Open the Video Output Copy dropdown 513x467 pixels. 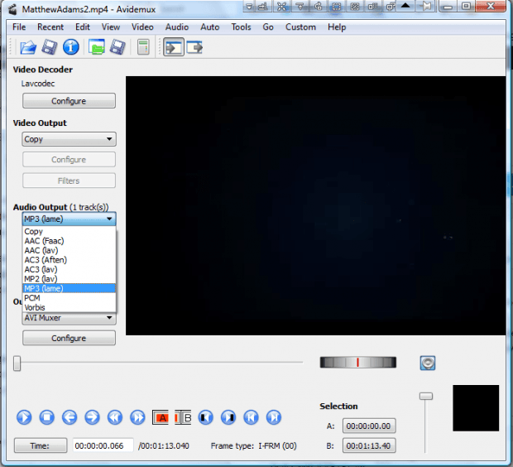(69, 139)
